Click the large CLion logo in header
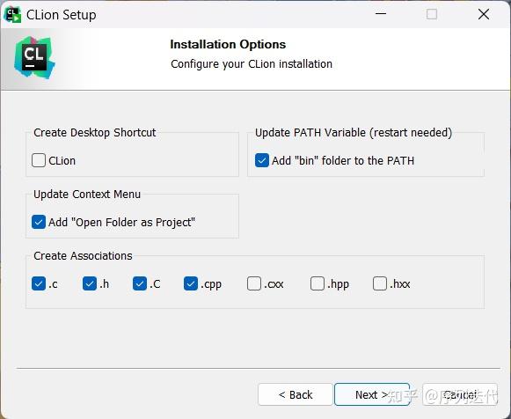 (34, 58)
